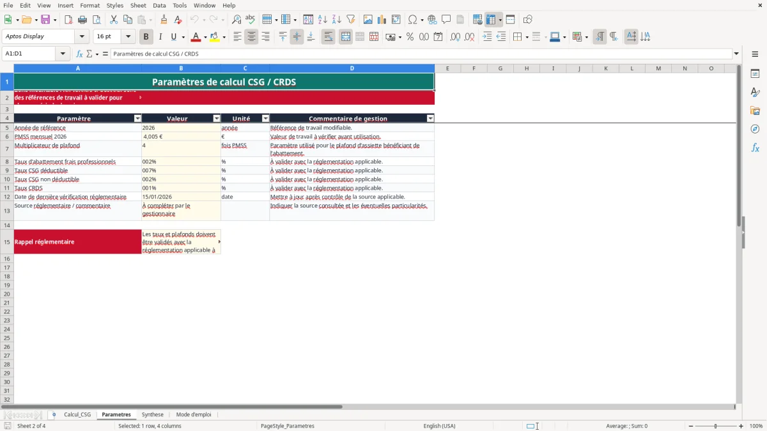The image size is (767, 431).
Task: Toggle the AutoFilter button
Action: [x=350, y=20]
